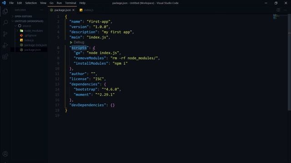Click the editor vertical scrollbar

pyautogui.click(x=289, y=62)
